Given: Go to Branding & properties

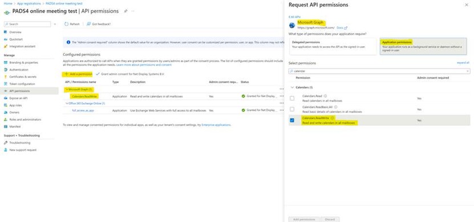Looking at the screenshot, I should 23,63.
